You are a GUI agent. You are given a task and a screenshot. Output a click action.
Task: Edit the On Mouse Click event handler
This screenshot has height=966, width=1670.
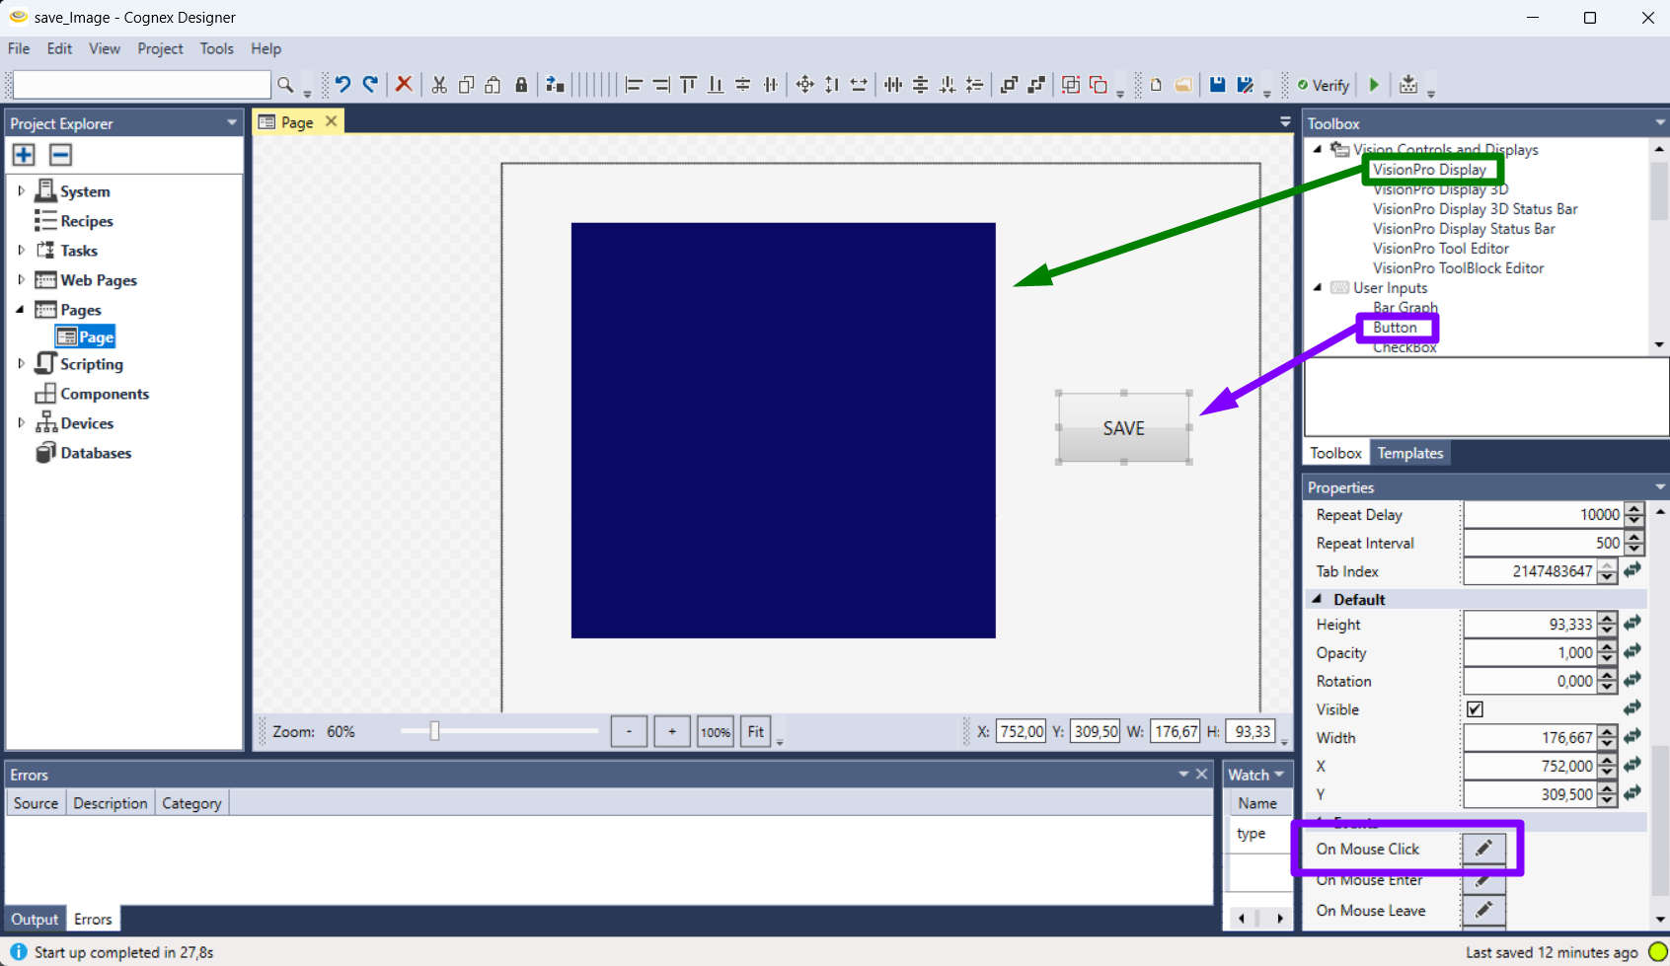[1484, 848]
